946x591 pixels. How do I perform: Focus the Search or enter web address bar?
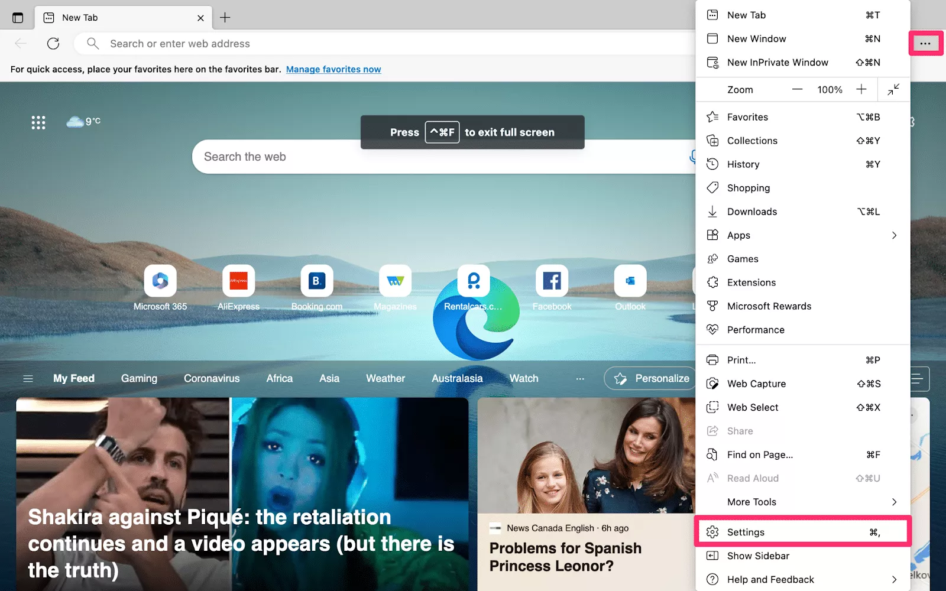coord(384,44)
